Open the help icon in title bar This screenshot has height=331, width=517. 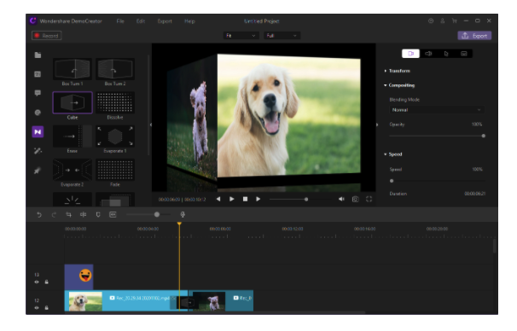[431, 20]
